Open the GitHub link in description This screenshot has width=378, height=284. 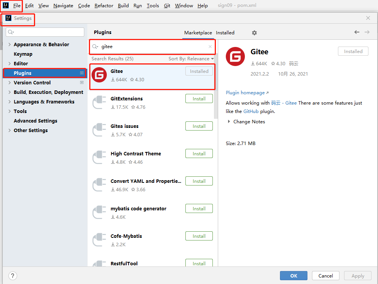251,111
